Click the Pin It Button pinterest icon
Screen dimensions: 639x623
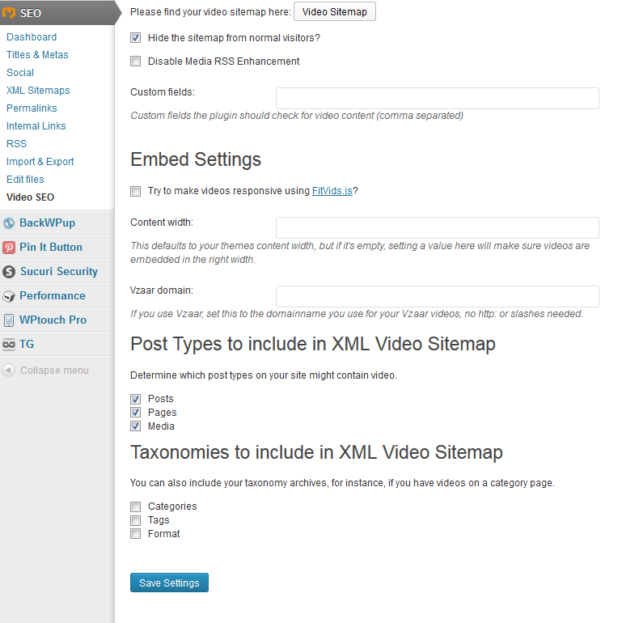coord(9,248)
